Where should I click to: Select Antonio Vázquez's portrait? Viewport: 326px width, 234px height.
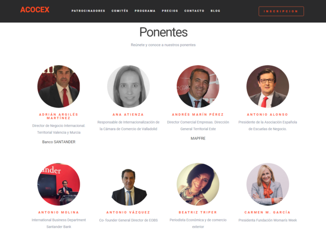tap(128, 184)
